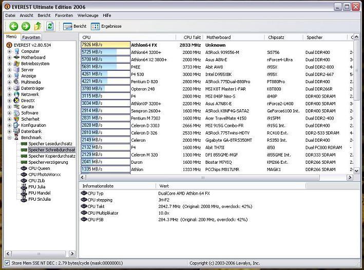Click the Datenträger drive icon

16,88
